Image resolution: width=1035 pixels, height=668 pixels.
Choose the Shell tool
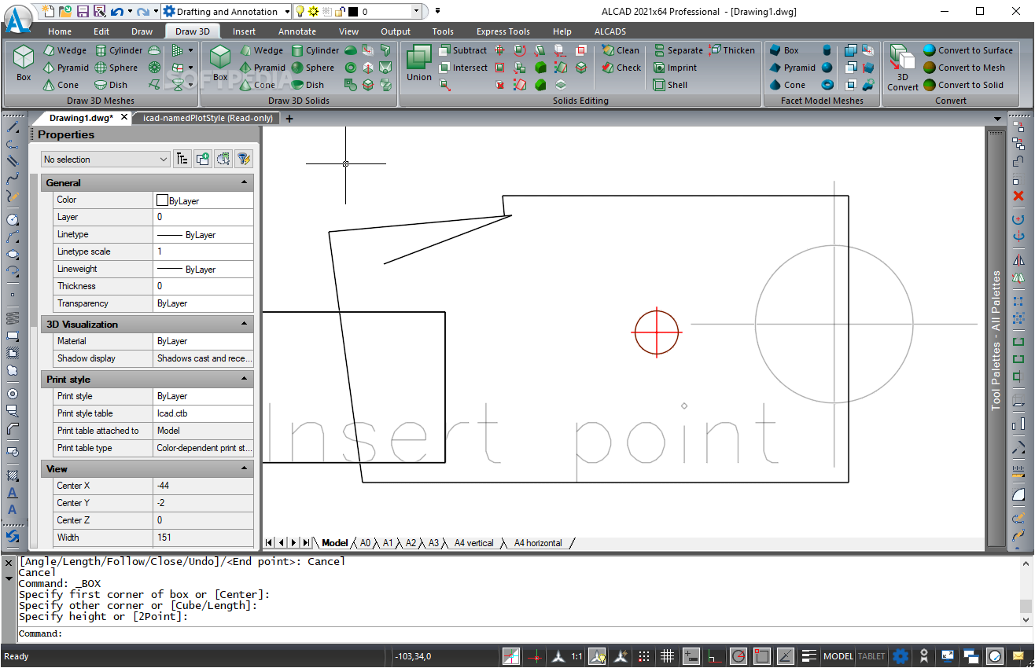click(670, 85)
